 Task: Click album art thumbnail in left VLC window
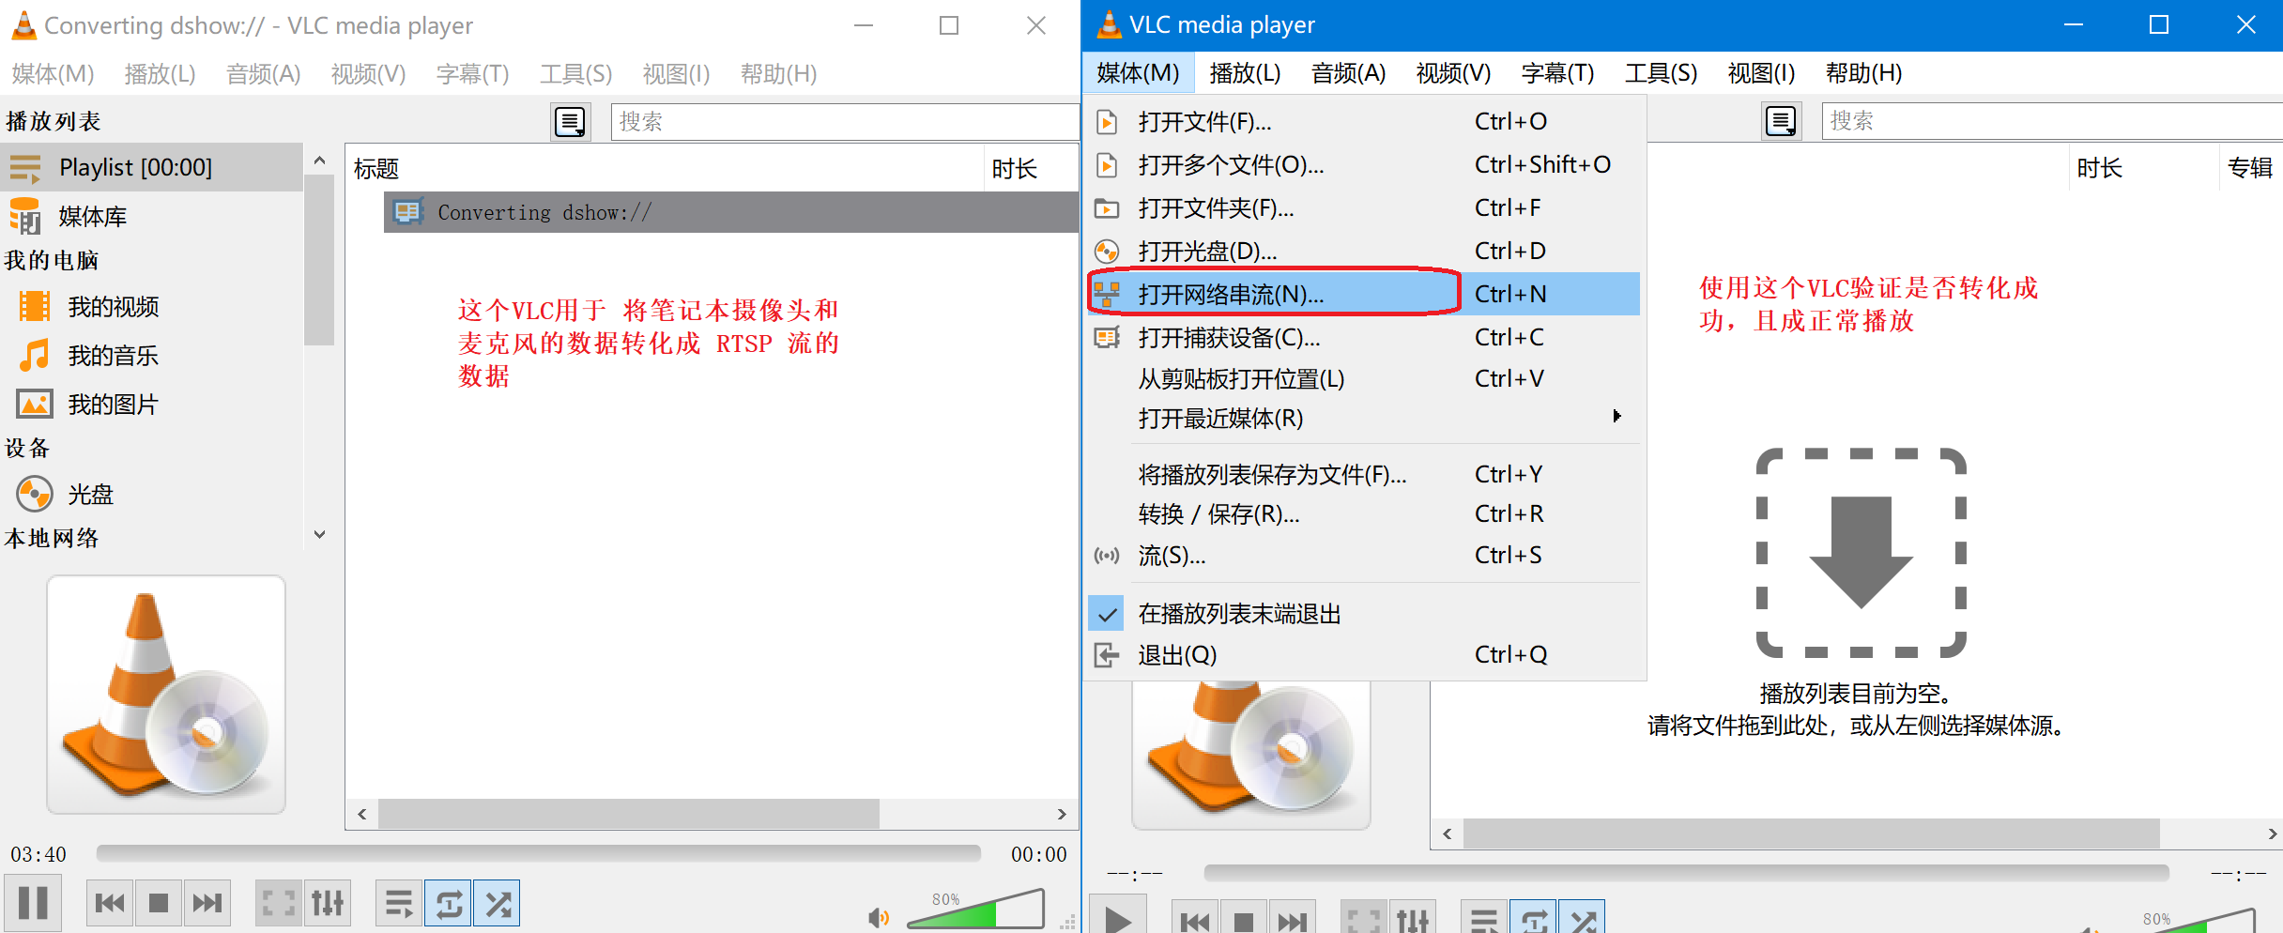(x=166, y=695)
